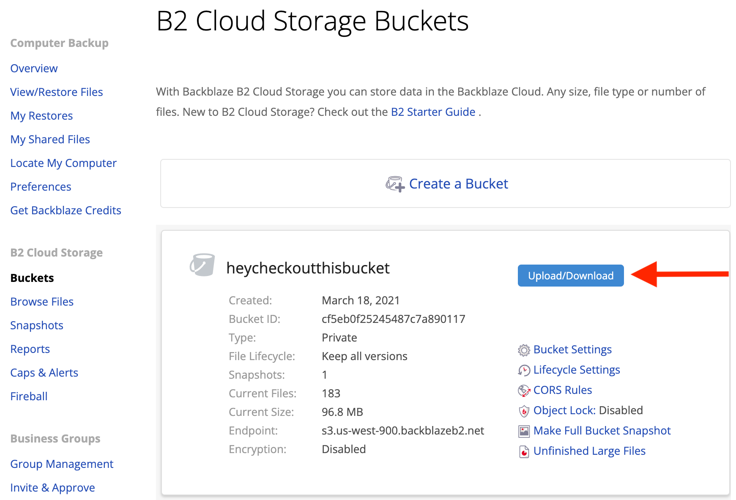View Unfinished Large Files
Image resolution: width=736 pixels, height=500 pixels.
(x=589, y=451)
